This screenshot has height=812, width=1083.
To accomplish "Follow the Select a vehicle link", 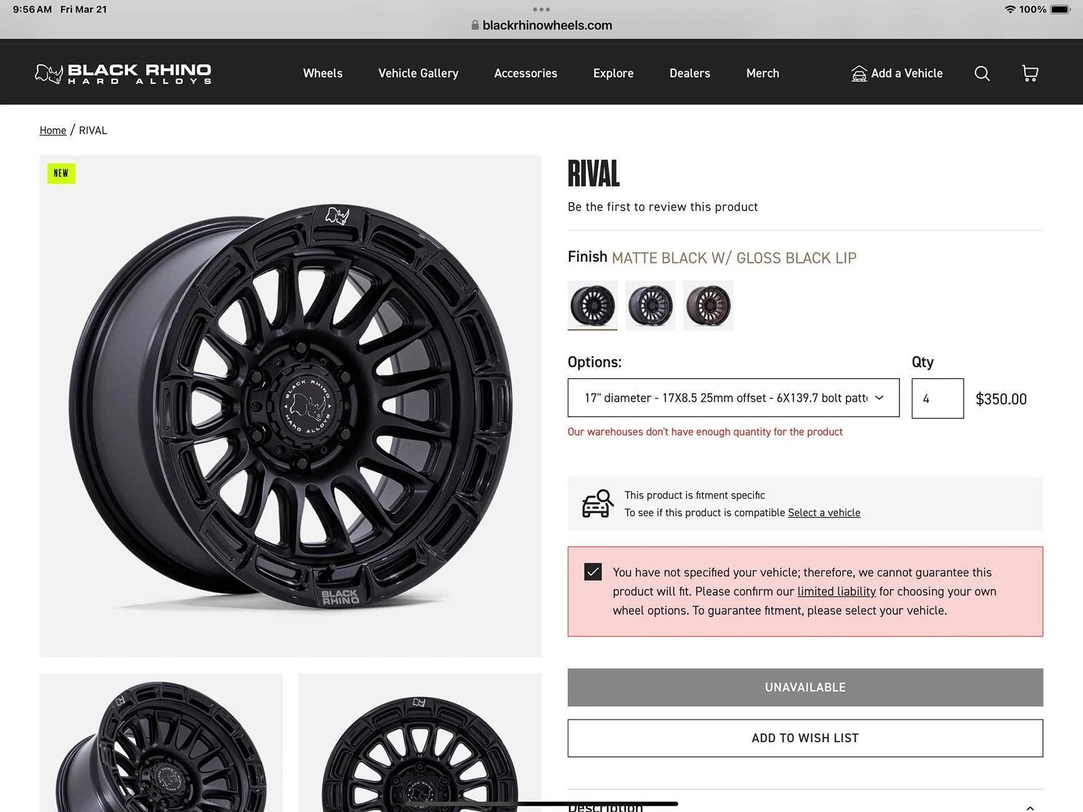I will coord(824,513).
